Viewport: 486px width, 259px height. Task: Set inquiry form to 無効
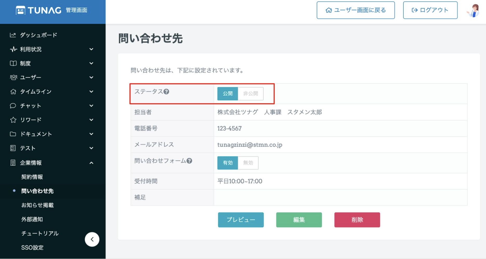click(248, 163)
